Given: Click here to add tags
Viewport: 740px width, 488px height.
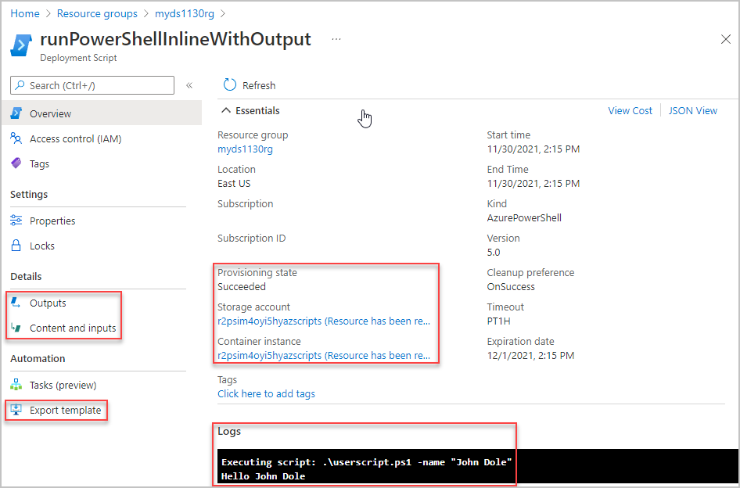Looking at the screenshot, I should coord(267,393).
